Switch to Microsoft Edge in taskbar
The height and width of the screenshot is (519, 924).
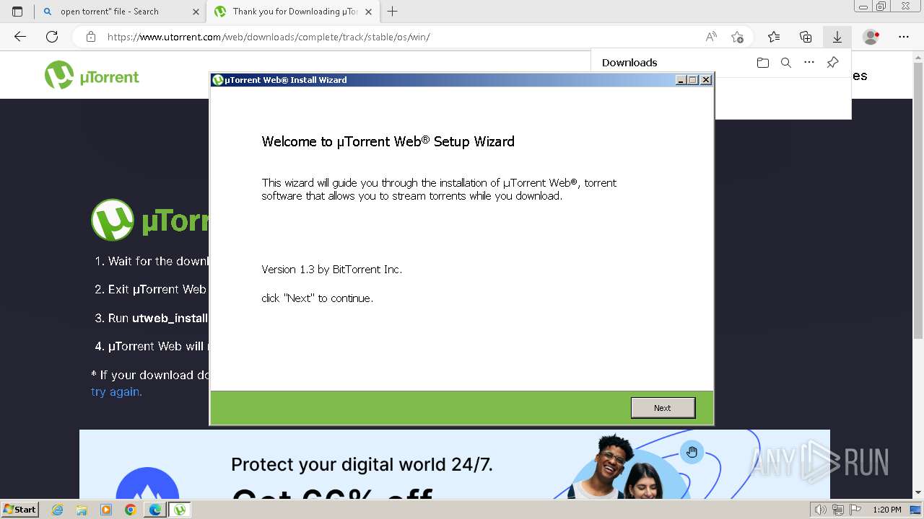tap(155, 510)
